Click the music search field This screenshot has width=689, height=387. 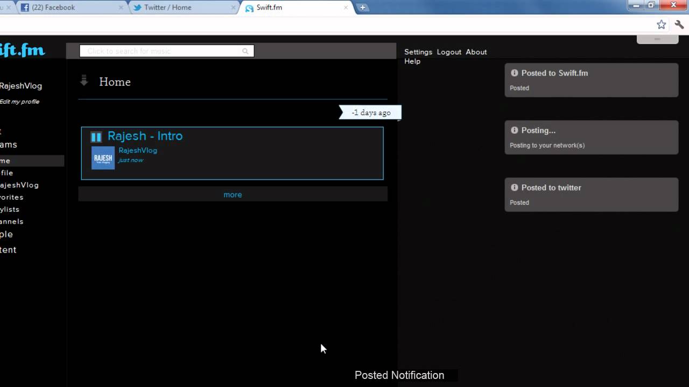click(x=167, y=51)
